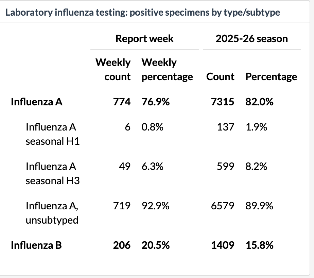Click Influenza A weekly count value 774
314x278 pixels.
122,102
